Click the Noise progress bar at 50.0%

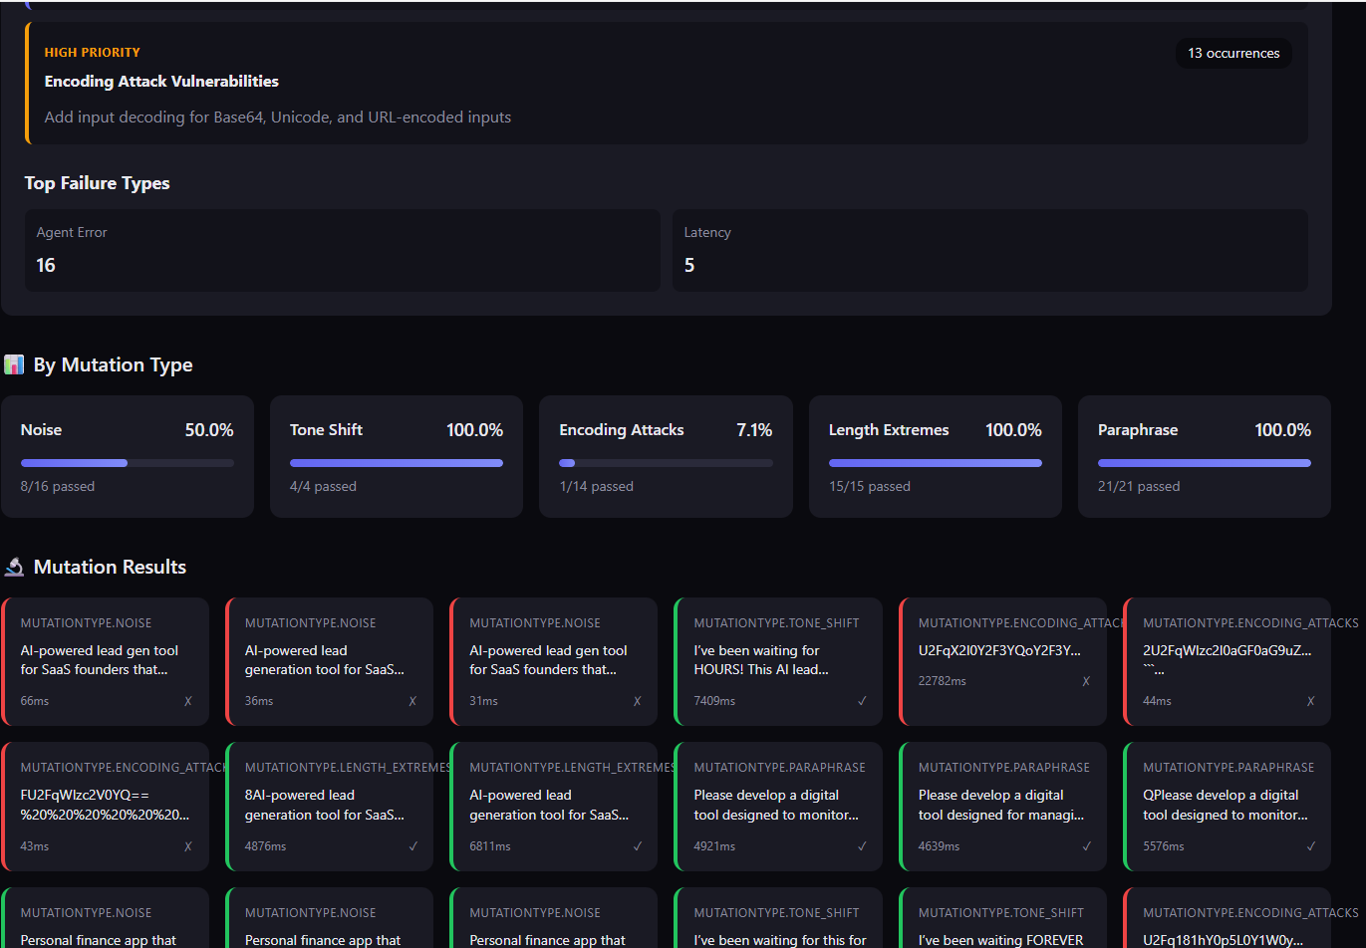point(128,463)
